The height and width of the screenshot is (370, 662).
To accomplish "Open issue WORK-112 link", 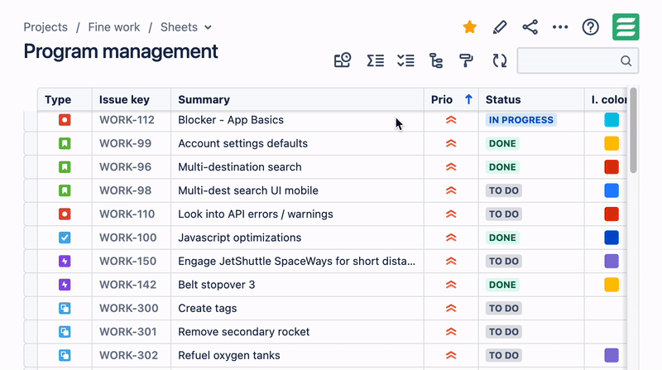I will (x=127, y=120).
